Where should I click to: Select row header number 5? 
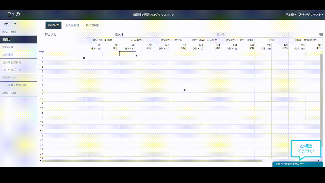[x=41, y=72]
